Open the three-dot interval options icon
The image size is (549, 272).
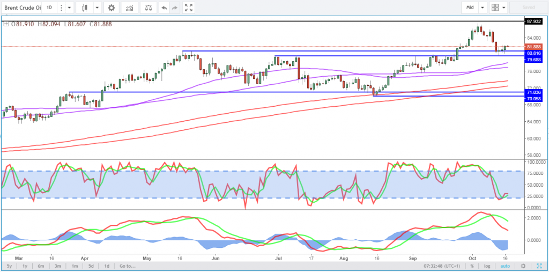coord(62,8)
